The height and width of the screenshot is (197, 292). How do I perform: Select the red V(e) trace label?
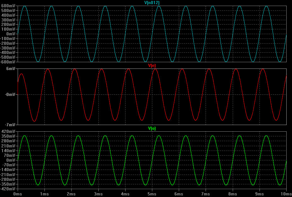click(x=152, y=65)
